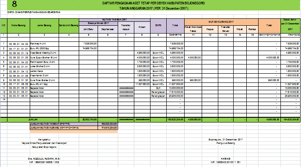Select the 'Hibah Non Aset Tetap' header
This screenshot has height=167, width=301.
click(x=193, y=29)
